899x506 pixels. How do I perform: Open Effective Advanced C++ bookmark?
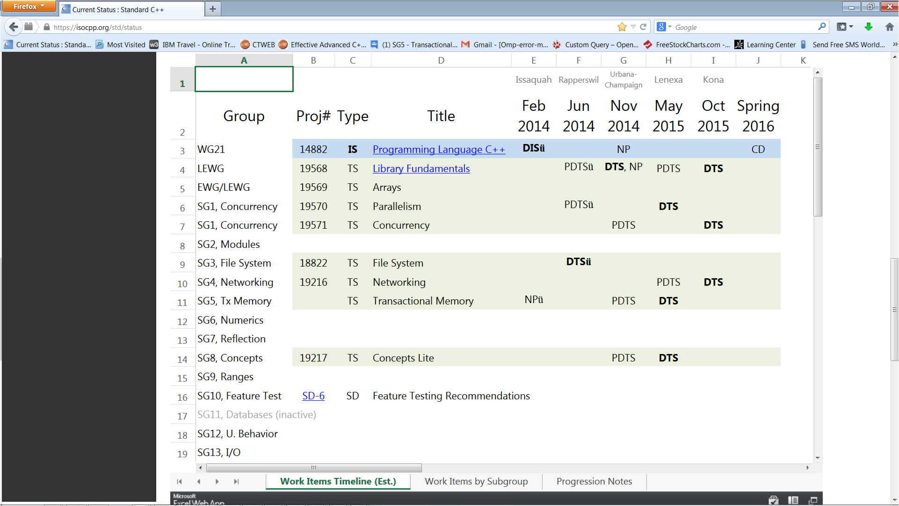click(322, 44)
